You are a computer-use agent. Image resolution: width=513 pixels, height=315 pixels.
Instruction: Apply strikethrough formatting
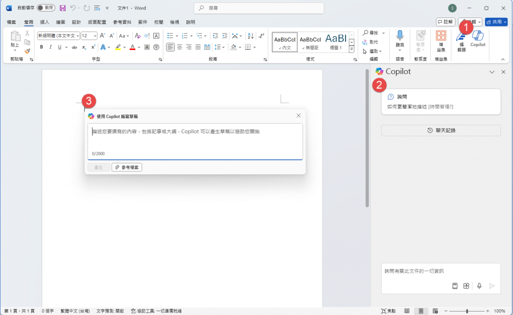click(74, 47)
